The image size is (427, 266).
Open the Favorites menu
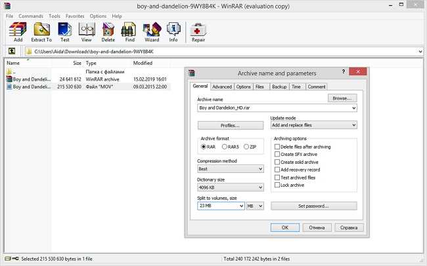(x=75, y=16)
